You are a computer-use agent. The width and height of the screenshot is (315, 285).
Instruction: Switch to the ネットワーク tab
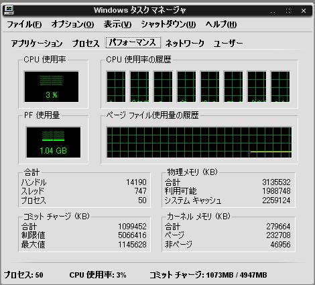[185, 44]
